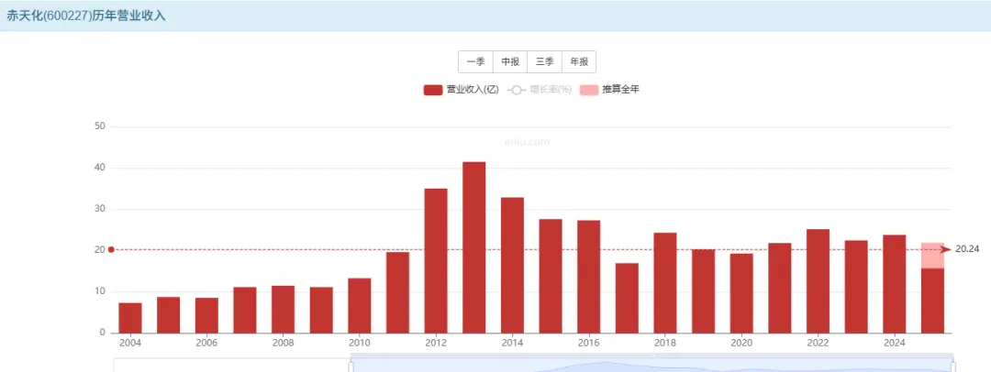Click the 赤天化(600227)历年营业收入 title

click(86, 16)
